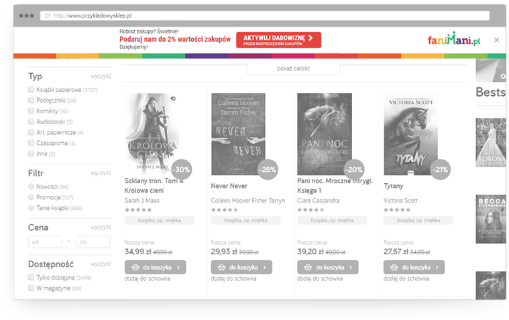The height and width of the screenshot is (320, 509).
Task: Check the Komiksy checkbox
Action: (31, 111)
